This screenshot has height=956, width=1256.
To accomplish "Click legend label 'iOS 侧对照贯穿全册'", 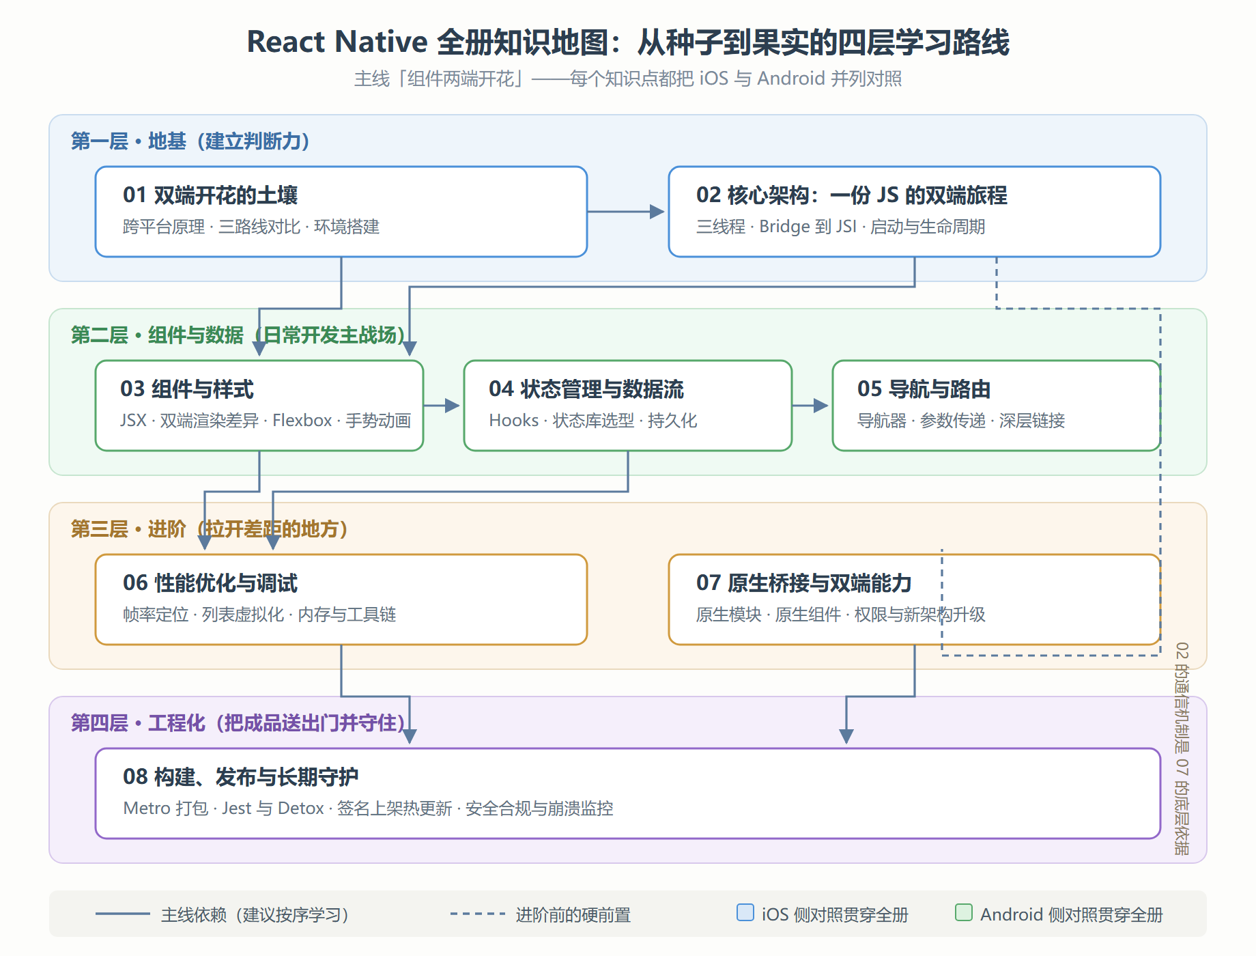I will coord(835,915).
